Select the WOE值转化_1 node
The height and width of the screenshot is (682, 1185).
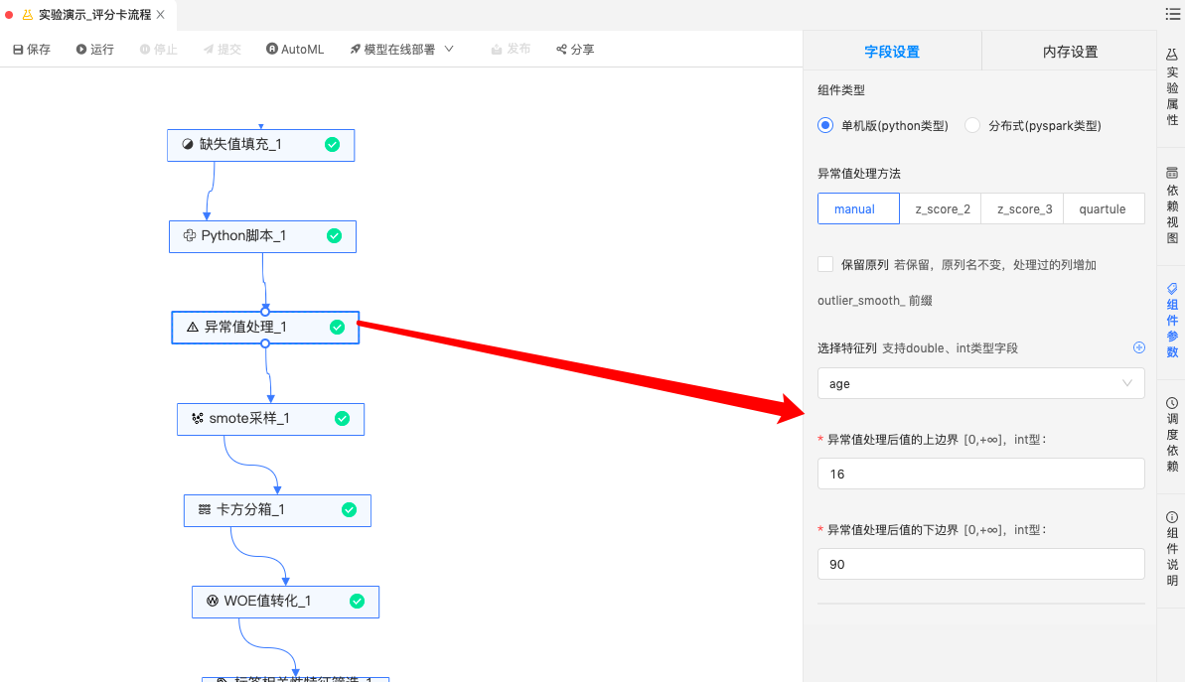[x=286, y=602]
